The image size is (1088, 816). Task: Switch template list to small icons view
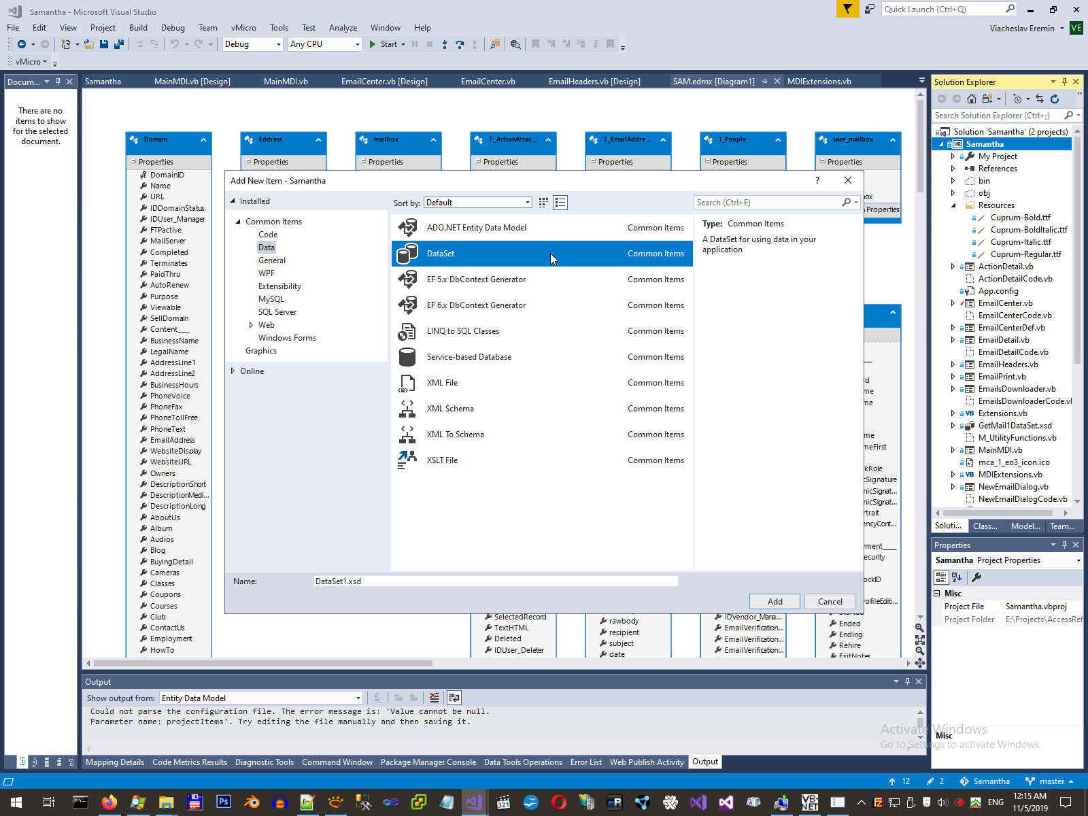tap(560, 203)
